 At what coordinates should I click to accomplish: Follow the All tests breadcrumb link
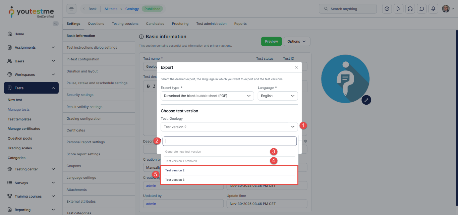pyautogui.click(x=111, y=9)
